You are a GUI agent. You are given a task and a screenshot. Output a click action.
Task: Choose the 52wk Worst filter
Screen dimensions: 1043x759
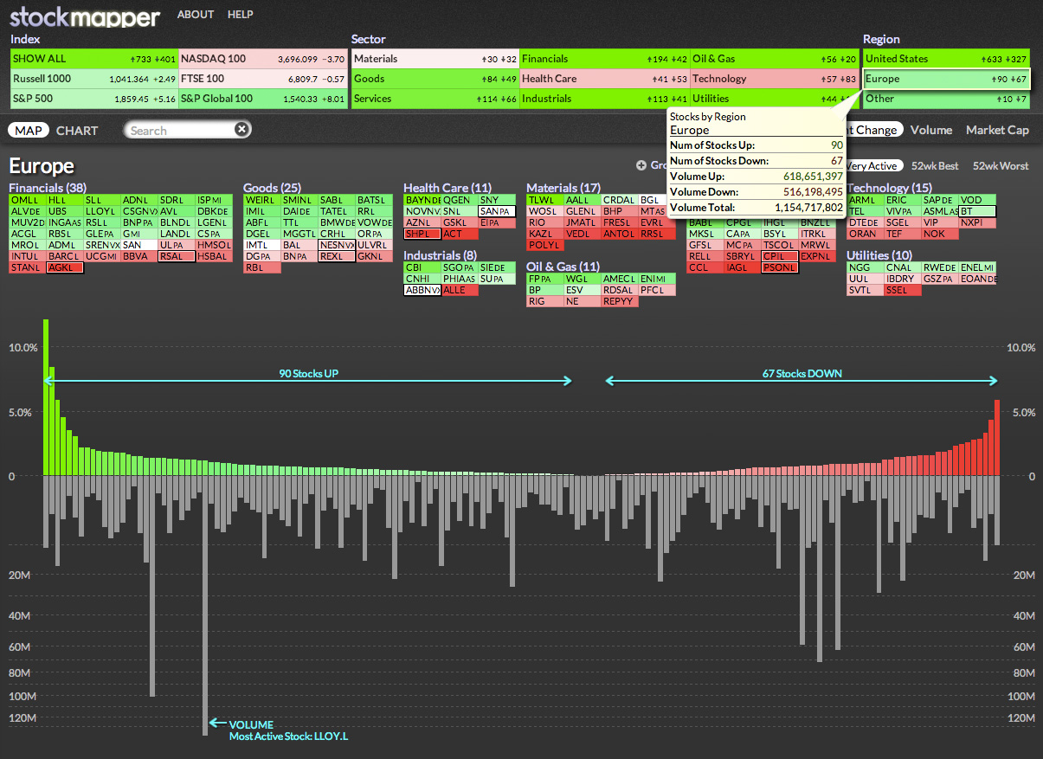coord(1001,165)
